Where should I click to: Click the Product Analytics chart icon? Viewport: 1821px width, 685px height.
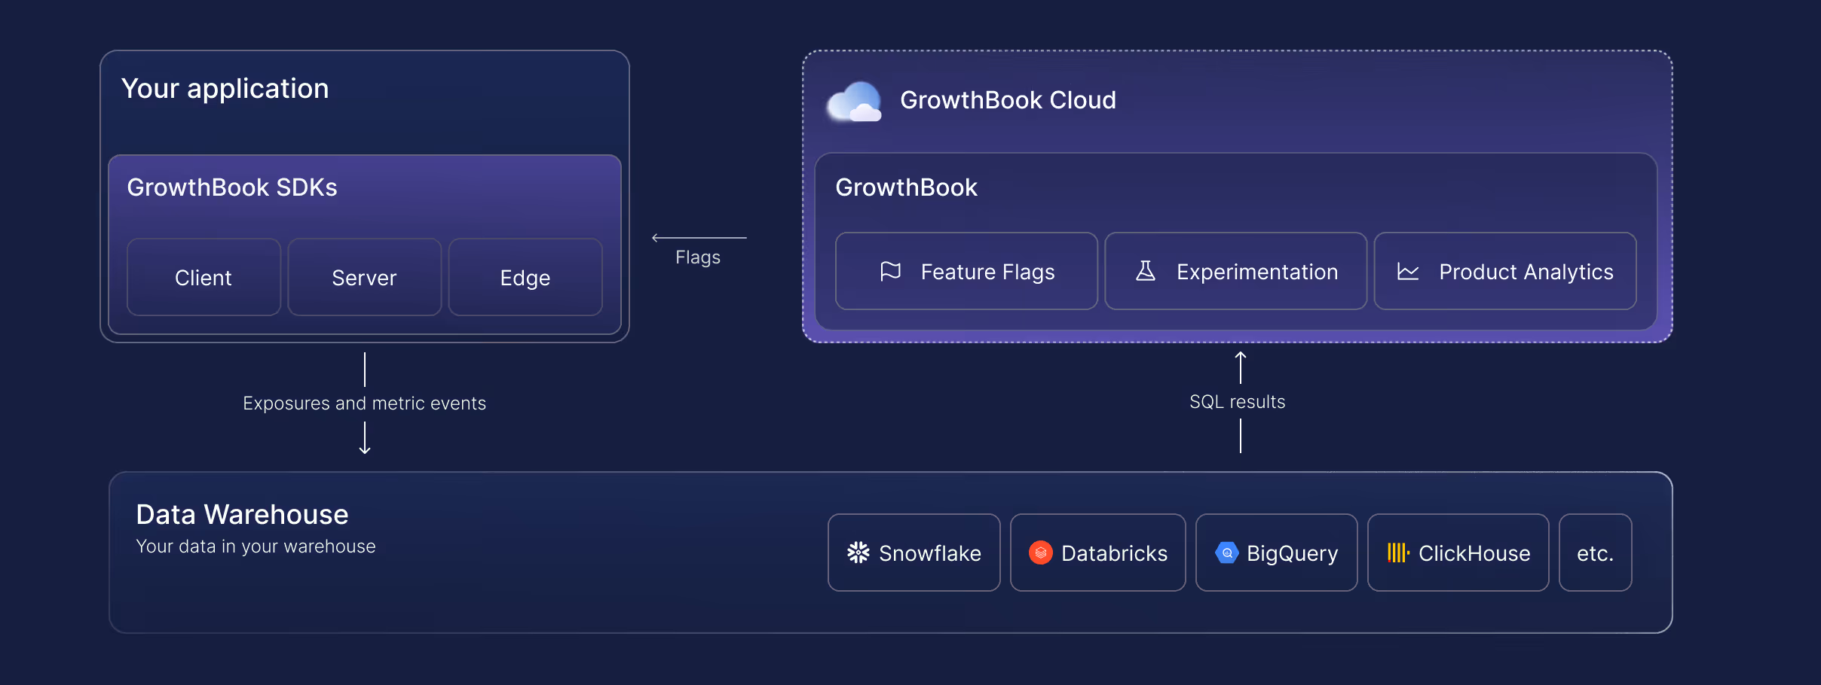[1406, 271]
